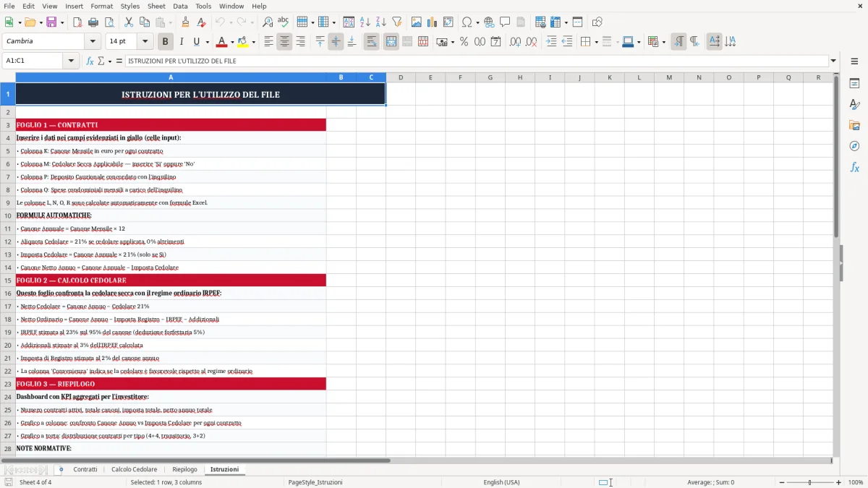This screenshot has height=488, width=868.
Task: Click in the formula input line
Action: (476, 61)
